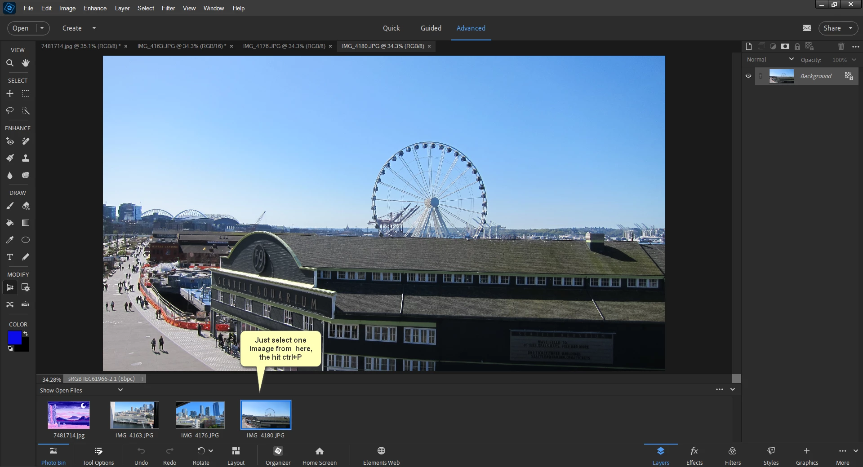Select the Color Picker eyedropper tool
Screen dimensions: 863x467
[x=9, y=240]
